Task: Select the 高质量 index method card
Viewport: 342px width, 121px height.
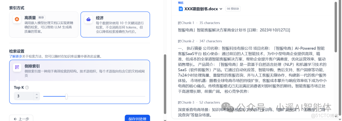Action: pyautogui.click(x=44, y=25)
